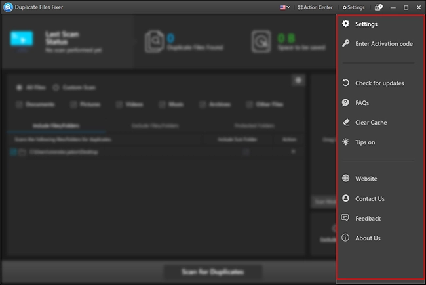Switch to the Include Files/Folders tab
This screenshot has height=285, width=426.
(56, 126)
